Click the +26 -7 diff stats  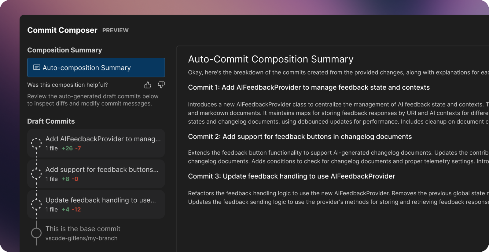[71, 149]
